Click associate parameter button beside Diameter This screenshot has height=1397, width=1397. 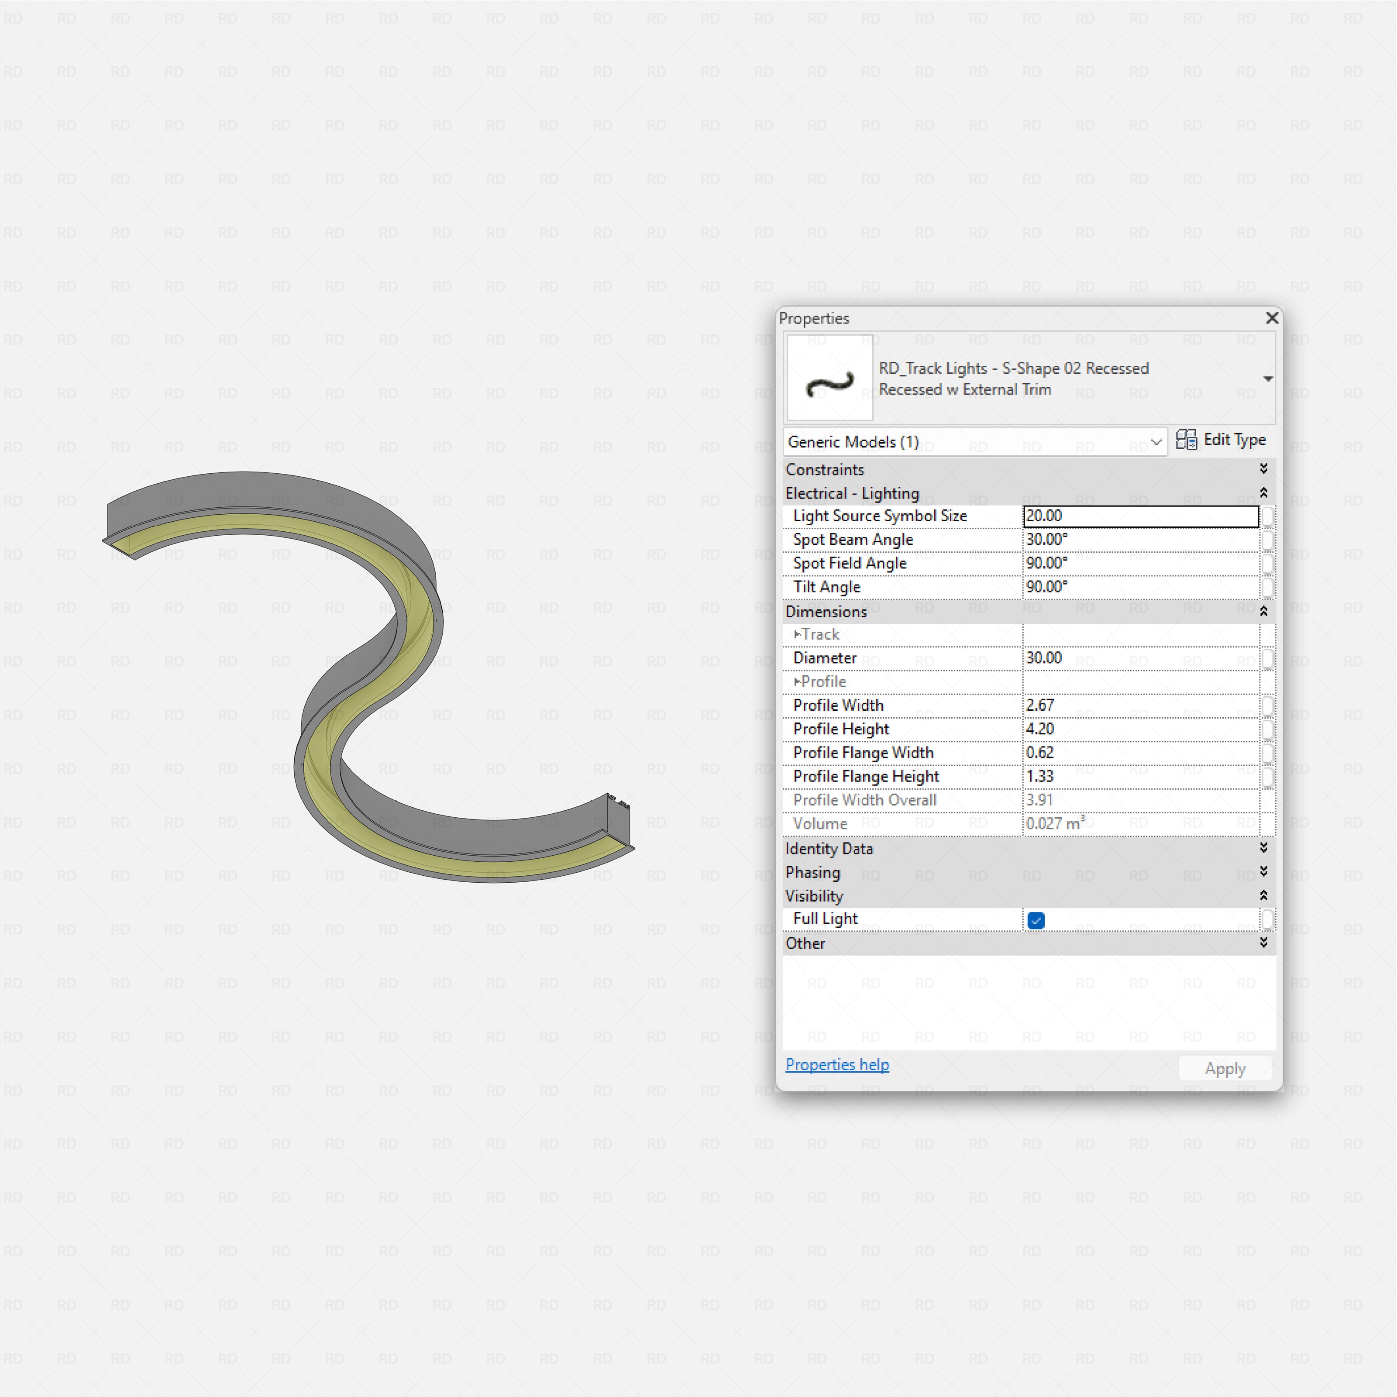[x=1269, y=658]
